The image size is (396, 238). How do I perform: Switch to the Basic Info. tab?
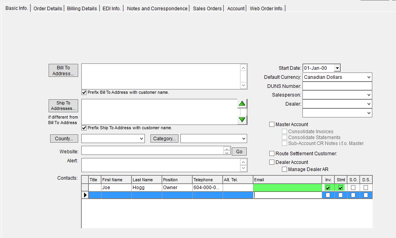[x=17, y=8]
